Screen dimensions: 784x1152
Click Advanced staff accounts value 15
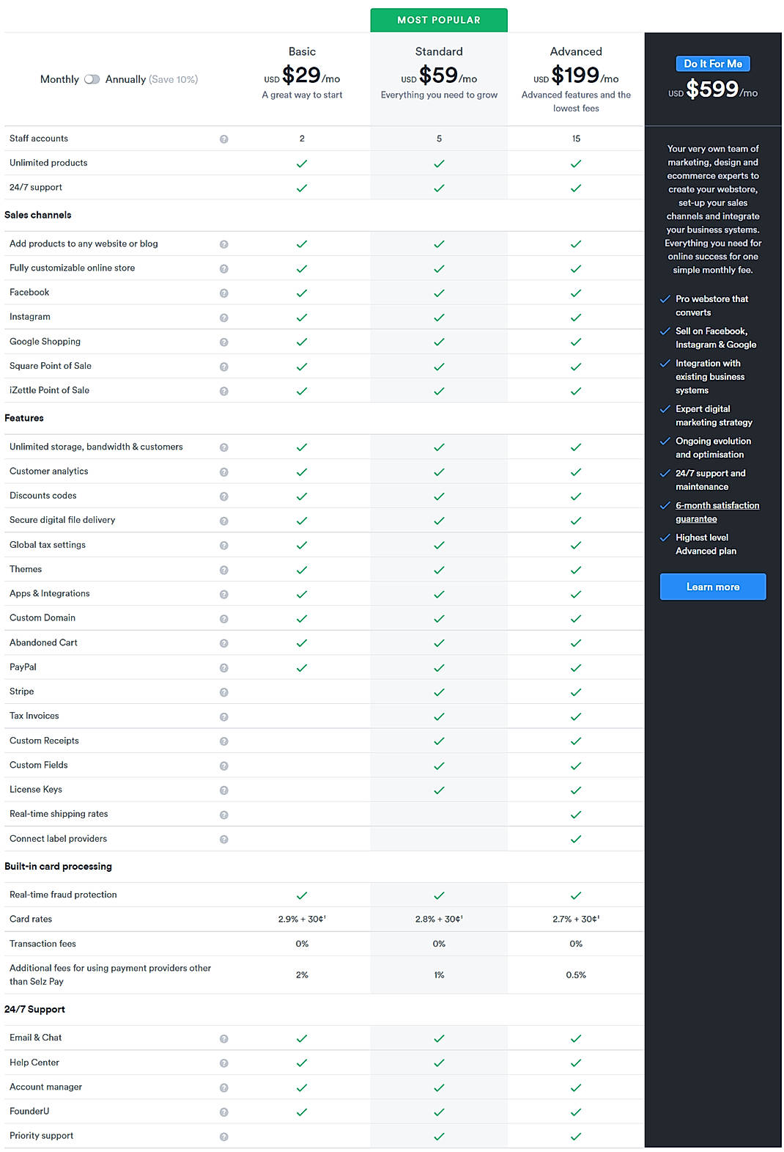click(x=576, y=139)
